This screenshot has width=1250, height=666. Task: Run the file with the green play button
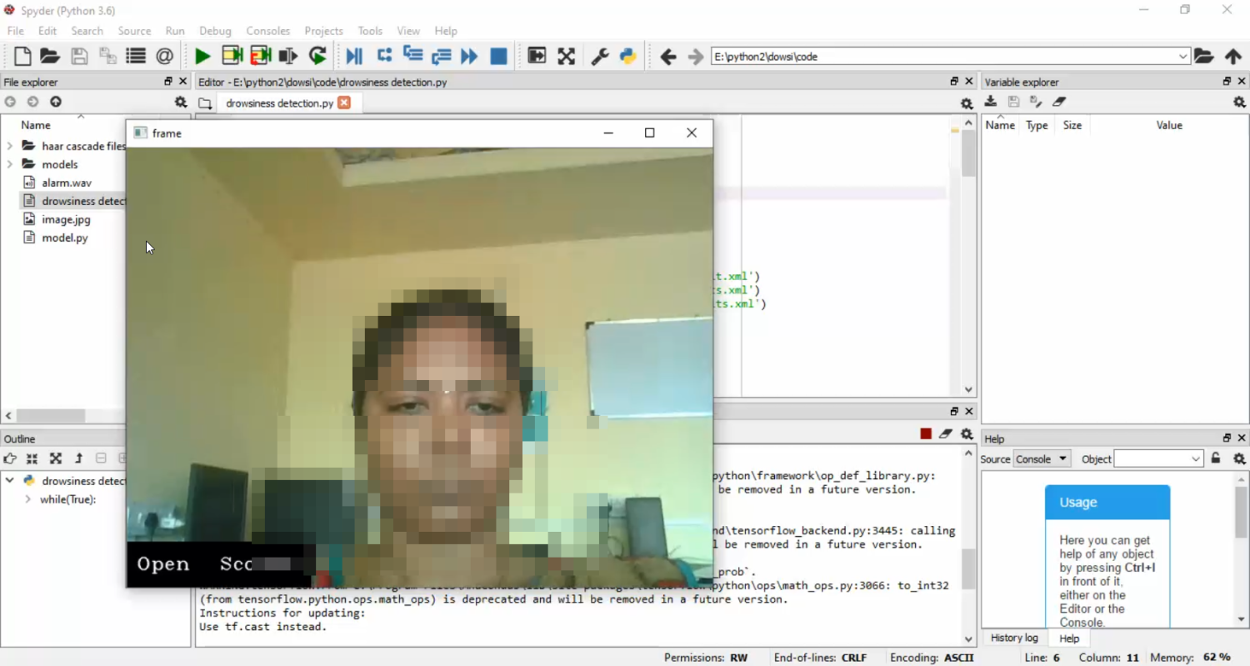click(202, 56)
